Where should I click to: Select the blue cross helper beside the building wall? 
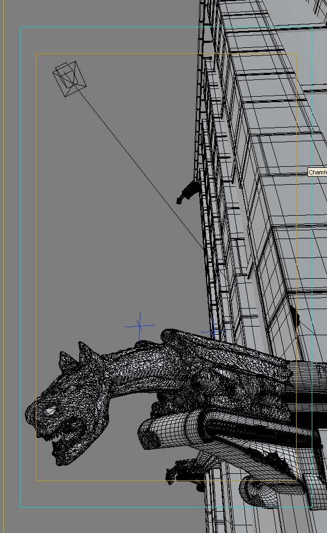pos(214,331)
